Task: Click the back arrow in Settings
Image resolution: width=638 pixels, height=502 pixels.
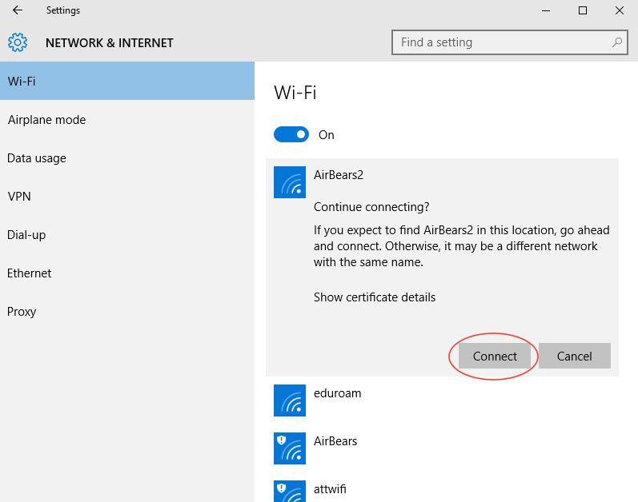Action: pos(18,10)
